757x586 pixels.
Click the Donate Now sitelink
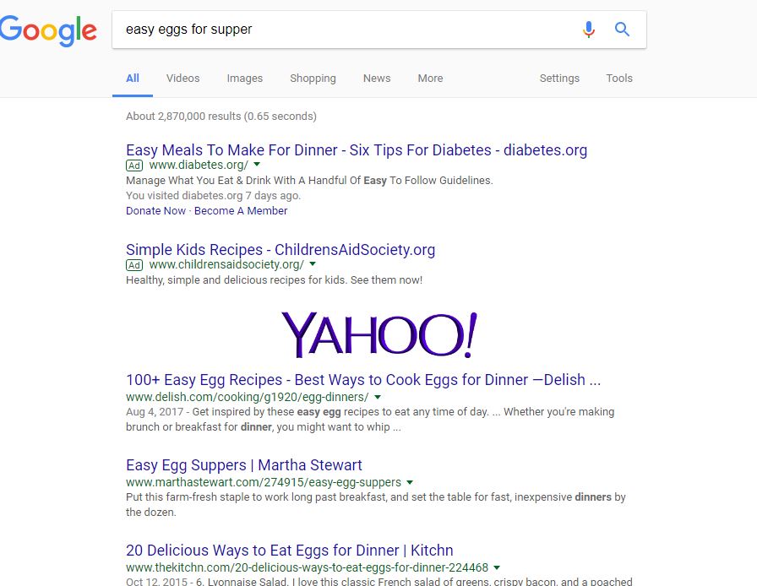click(155, 211)
